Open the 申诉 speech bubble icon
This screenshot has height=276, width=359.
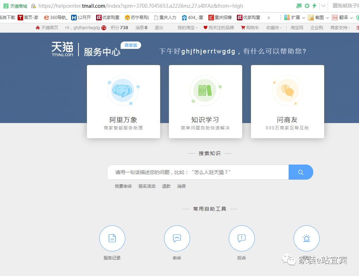[x=177, y=238]
